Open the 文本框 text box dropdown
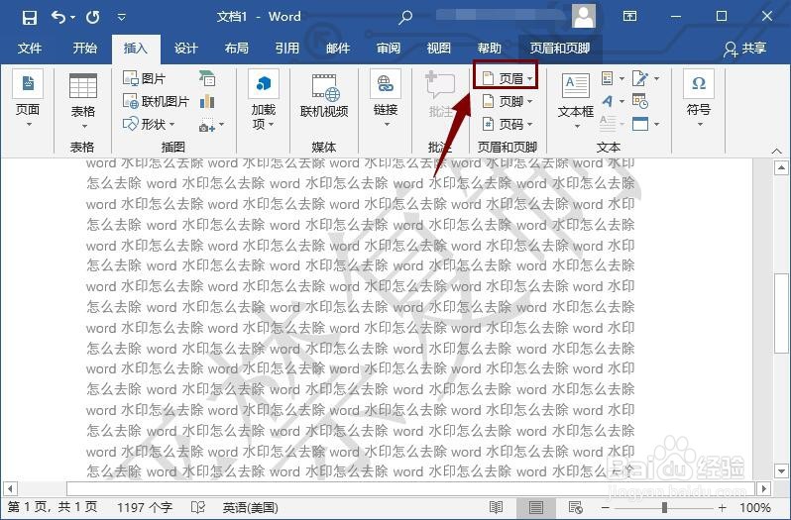The height and width of the screenshot is (520, 791). [x=576, y=100]
